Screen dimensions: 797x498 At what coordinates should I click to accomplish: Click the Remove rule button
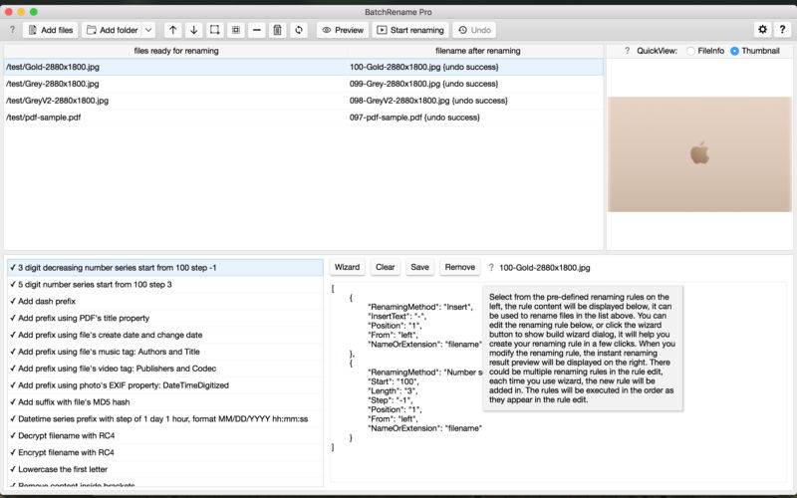click(460, 267)
